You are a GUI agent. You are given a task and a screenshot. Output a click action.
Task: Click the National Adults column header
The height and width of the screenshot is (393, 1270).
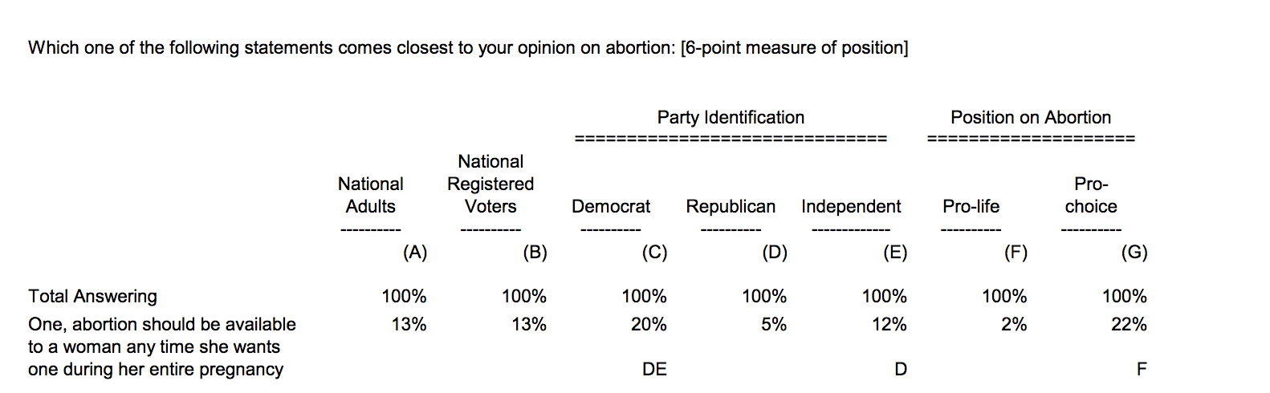click(x=370, y=195)
